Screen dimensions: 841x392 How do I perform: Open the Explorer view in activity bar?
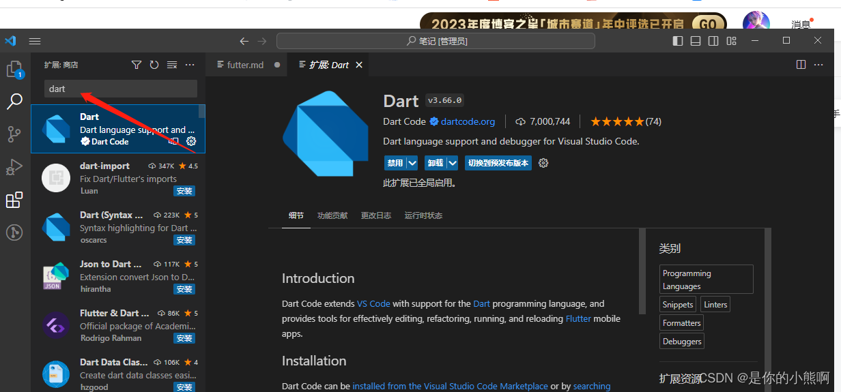pyautogui.click(x=14, y=70)
